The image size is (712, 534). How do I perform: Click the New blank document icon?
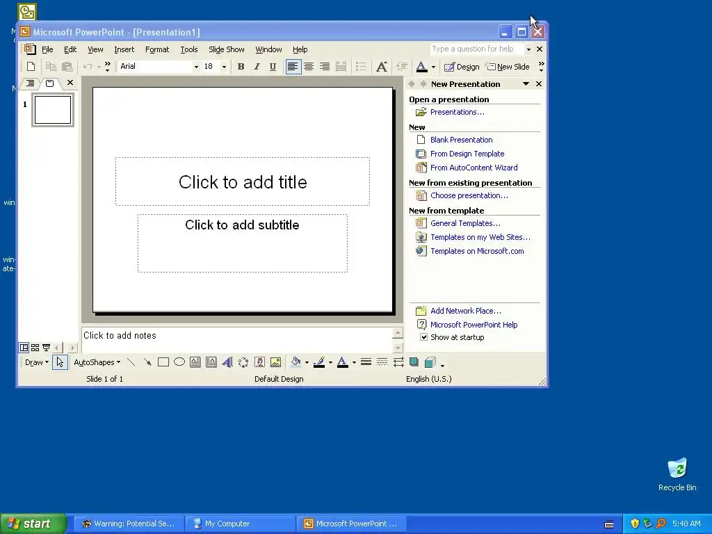pos(31,66)
